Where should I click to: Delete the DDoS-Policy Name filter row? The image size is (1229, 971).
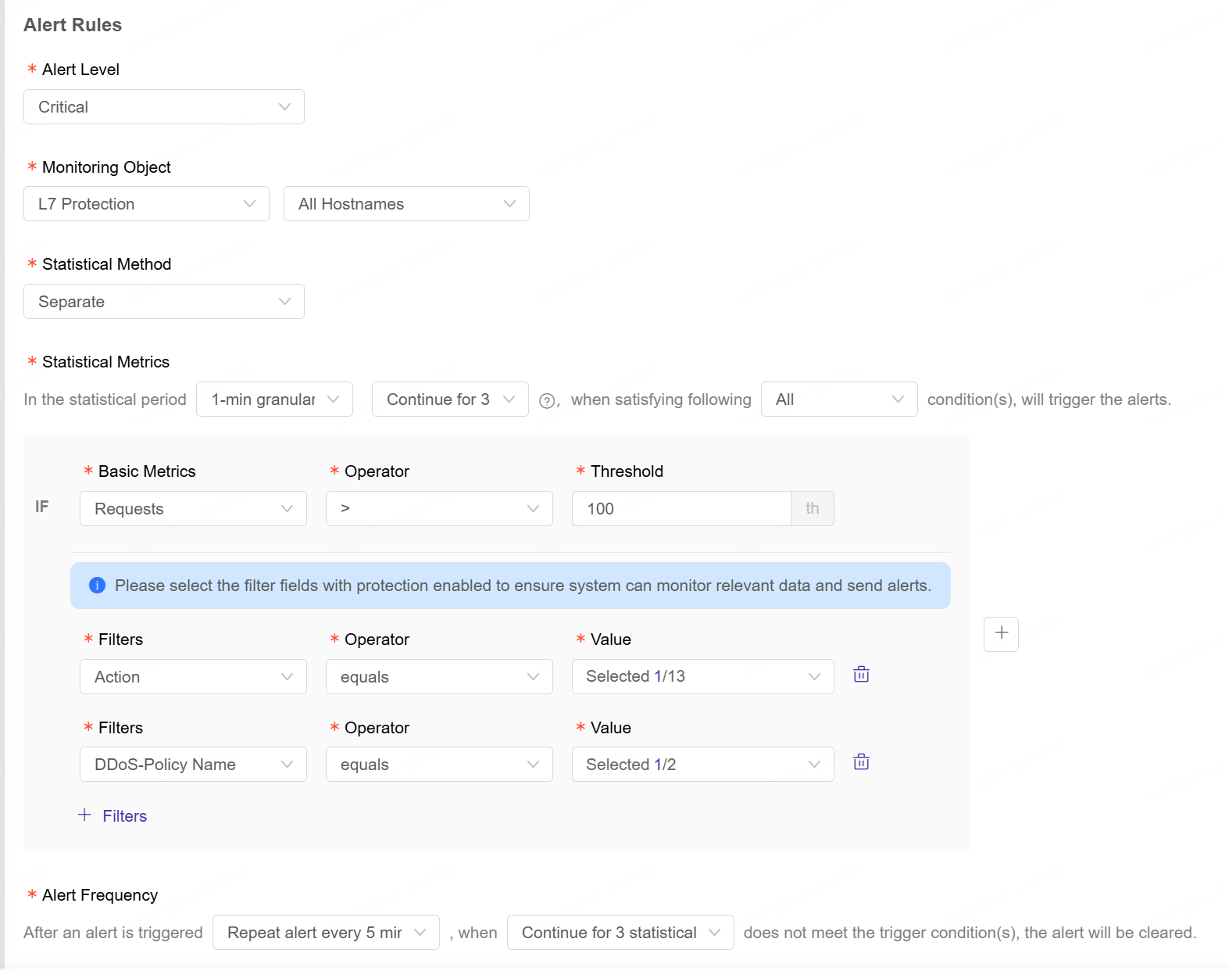(x=861, y=762)
